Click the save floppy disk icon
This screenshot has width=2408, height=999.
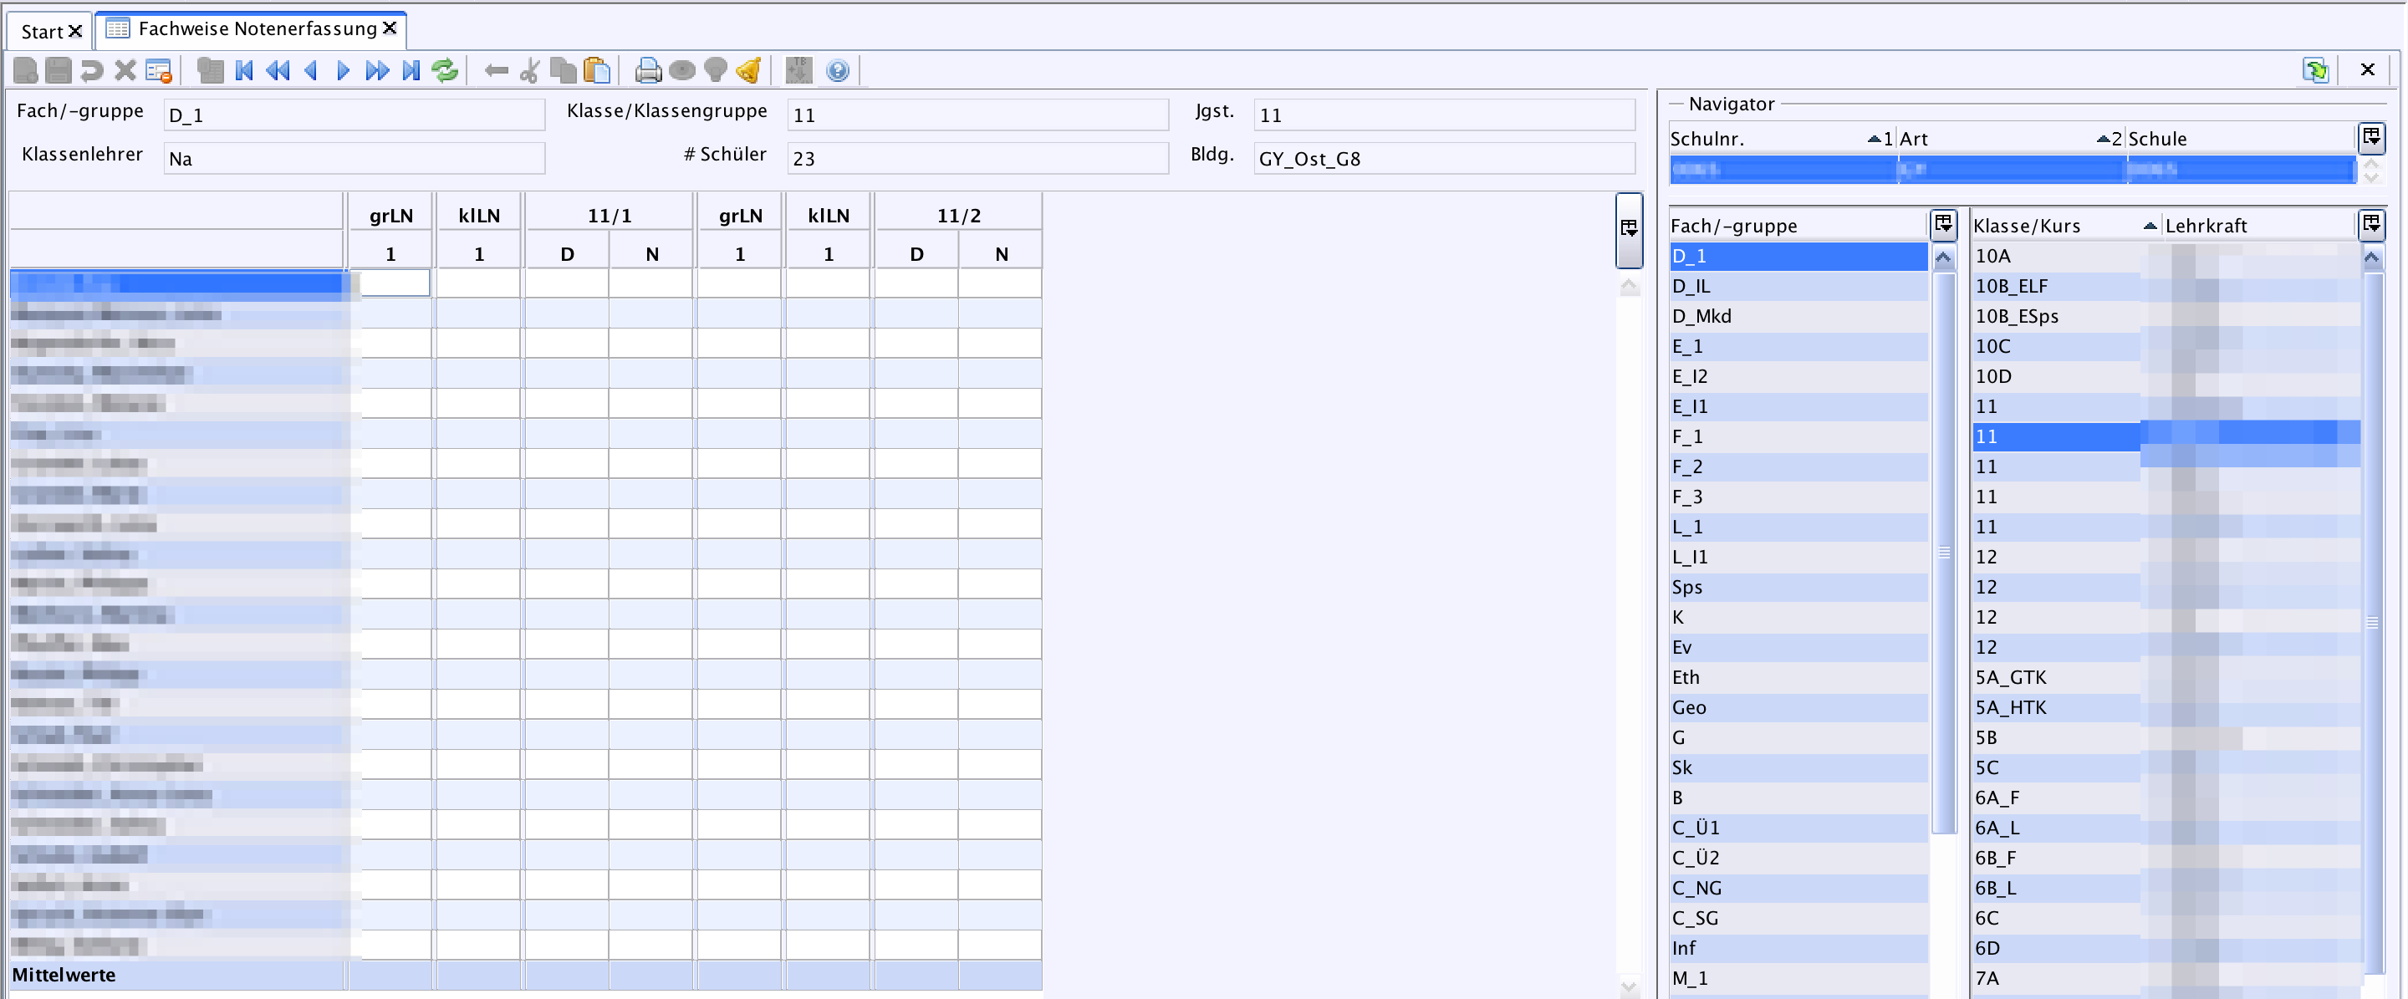[x=58, y=70]
